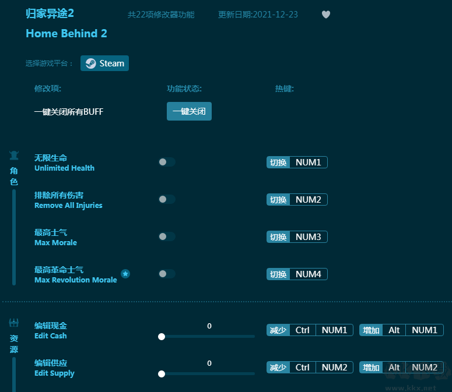The image size is (452, 392).
Task: Click 增加 Alt NUM1 hotkey for Edit Cash
Action: (401, 330)
